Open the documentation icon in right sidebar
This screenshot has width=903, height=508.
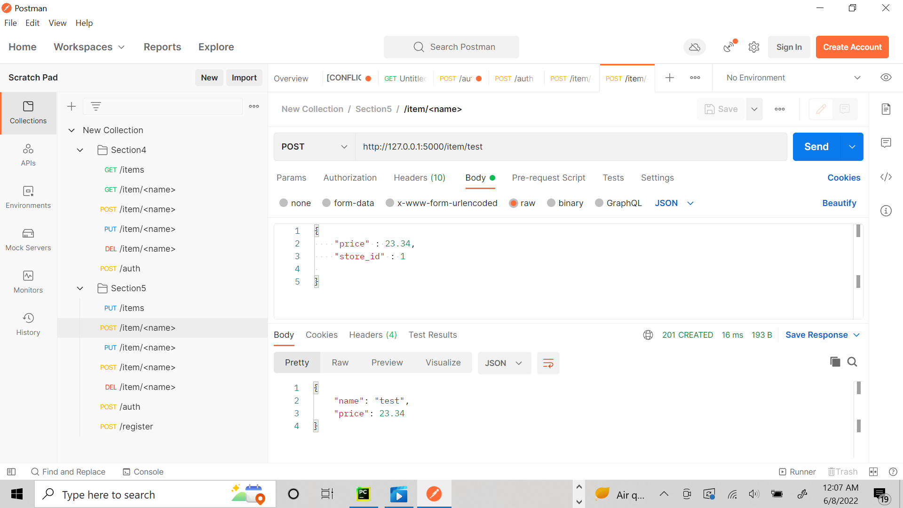coord(886,109)
